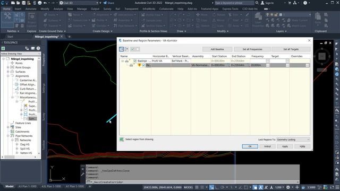The width and height of the screenshot is (340, 191).
Task: Type a keyword search field click
Action: point(234,3)
